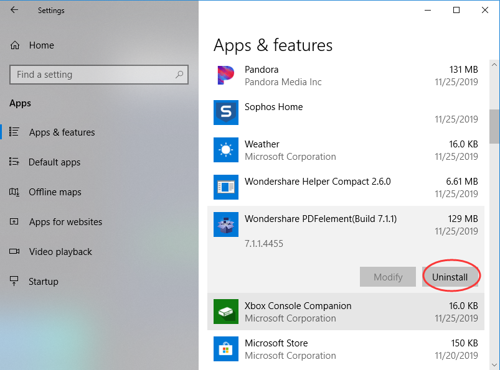This screenshot has width=500, height=370.
Task: Click the 11/20/2019 install date
Action: click(456, 355)
